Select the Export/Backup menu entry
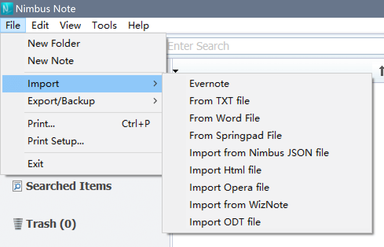Image resolution: width=384 pixels, height=247 pixels. (82, 101)
